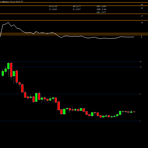Select the low value 'L: 2.67'
The height and width of the screenshot is (148, 148).
[x=77, y=9]
